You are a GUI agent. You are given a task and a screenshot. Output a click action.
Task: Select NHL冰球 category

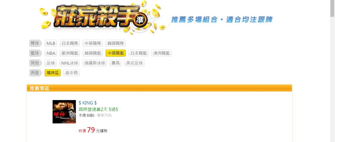pos(69,63)
